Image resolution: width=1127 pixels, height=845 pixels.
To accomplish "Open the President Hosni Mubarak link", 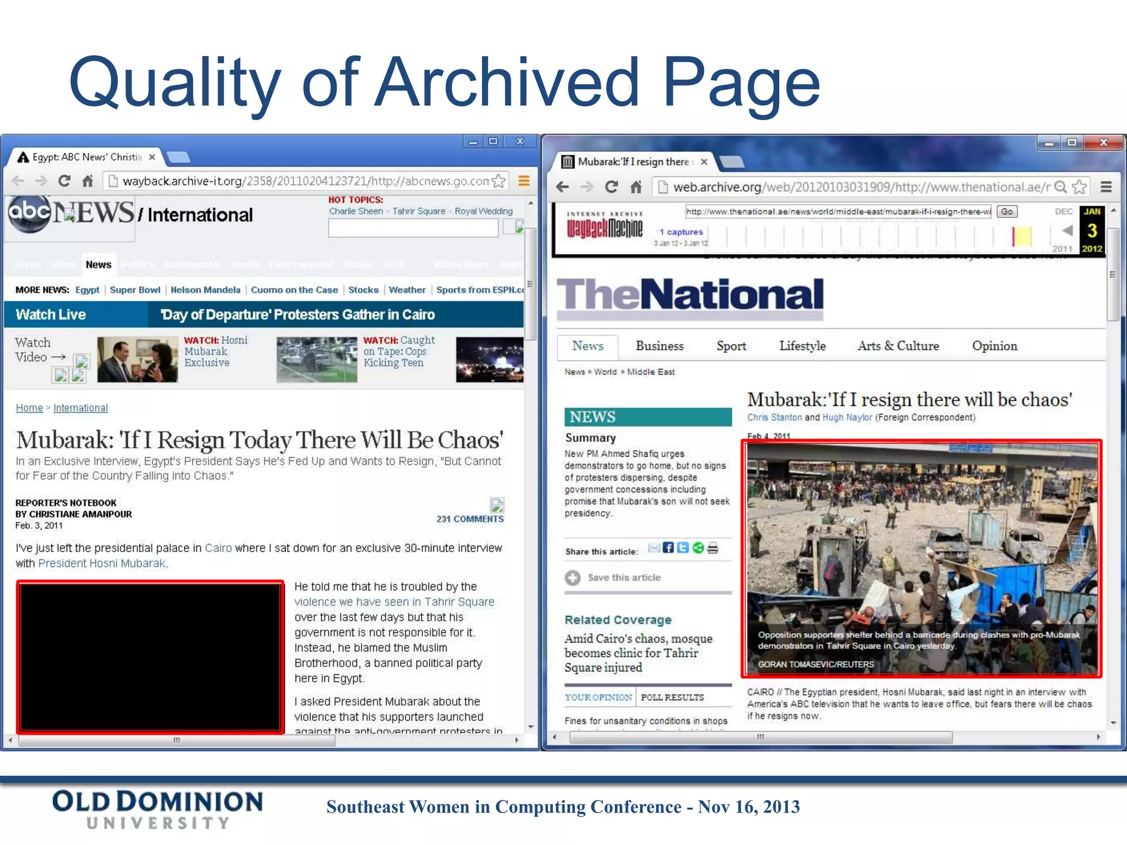I will click(103, 563).
